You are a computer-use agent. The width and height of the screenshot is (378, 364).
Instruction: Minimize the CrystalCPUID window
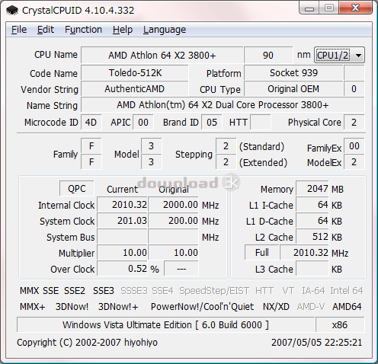[x=309, y=8]
